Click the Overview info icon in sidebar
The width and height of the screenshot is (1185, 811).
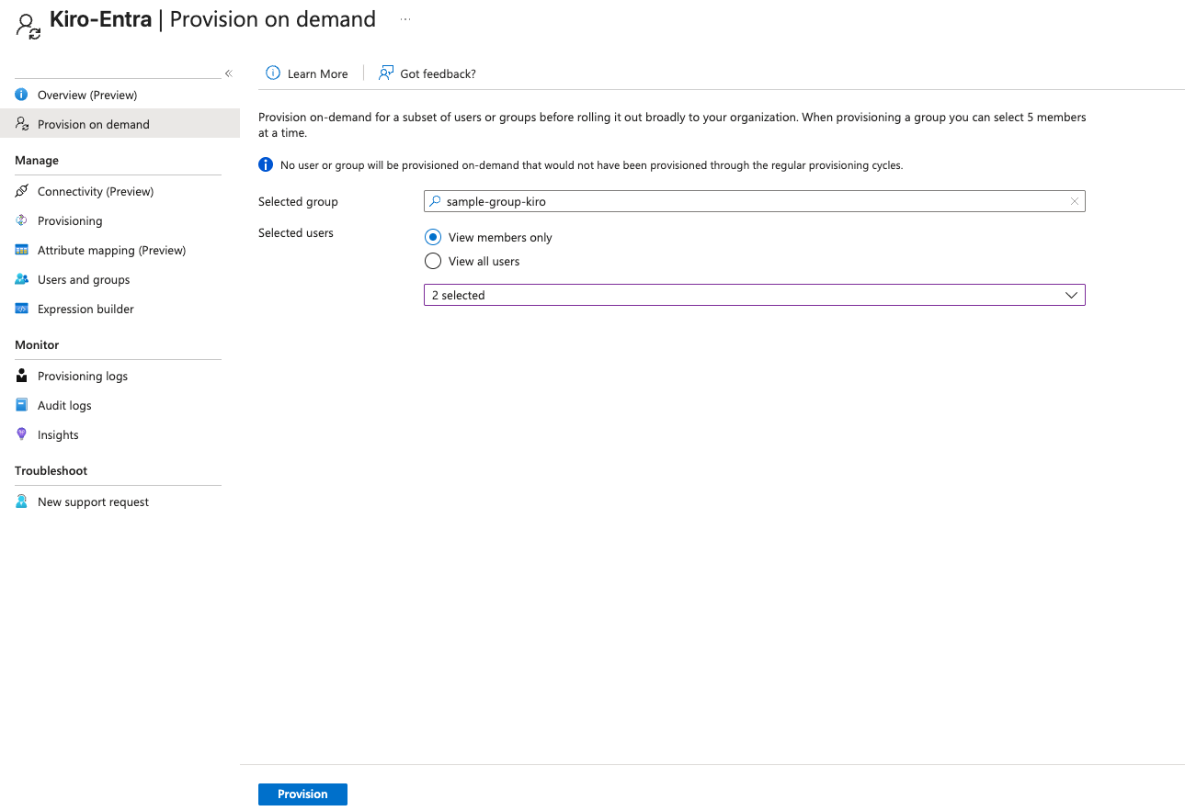pos(22,95)
